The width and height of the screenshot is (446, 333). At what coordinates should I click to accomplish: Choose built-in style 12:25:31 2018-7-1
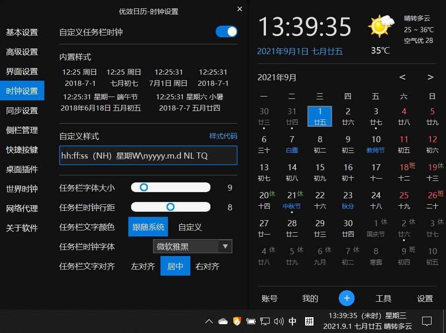213,77
